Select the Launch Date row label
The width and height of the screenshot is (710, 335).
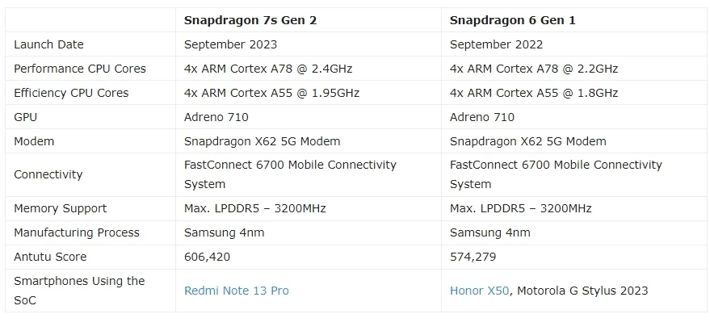point(48,44)
